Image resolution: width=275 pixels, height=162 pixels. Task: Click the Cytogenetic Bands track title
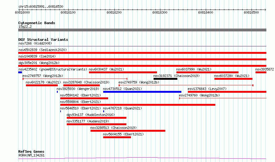pos(37,23)
